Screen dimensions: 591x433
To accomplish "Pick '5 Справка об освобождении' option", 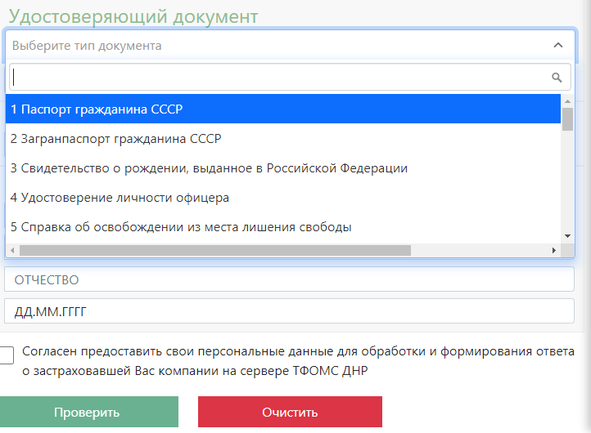I will tap(283, 227).
